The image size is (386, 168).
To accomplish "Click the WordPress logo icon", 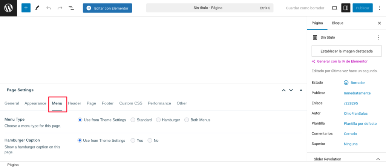I will tap(8, 8).
